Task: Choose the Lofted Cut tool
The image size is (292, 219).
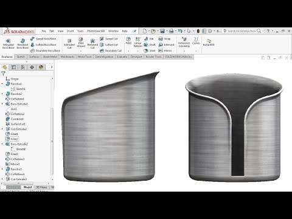Action: click(109, 44)
